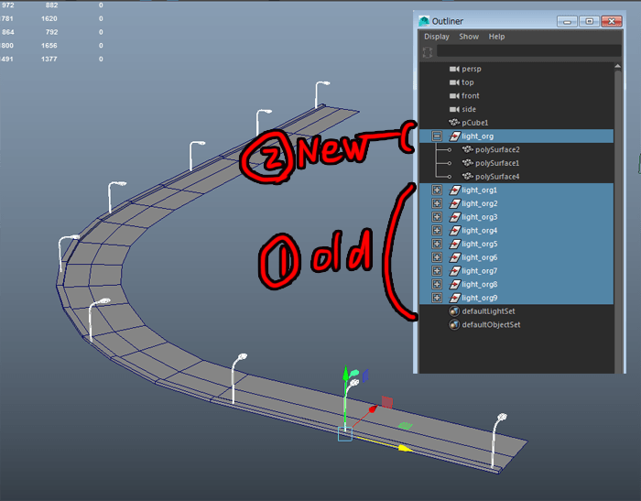The height and width of the screenshot is (501, 641).
Task: Maximize the Outliner window
Action: (589, 21)
